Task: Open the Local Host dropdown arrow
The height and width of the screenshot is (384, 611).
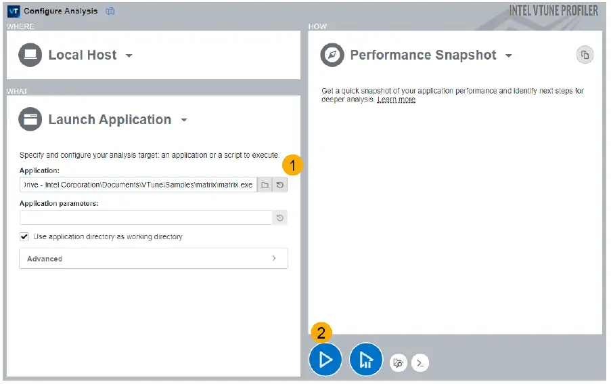Action: pyautogui.click(x=129, y=56)
